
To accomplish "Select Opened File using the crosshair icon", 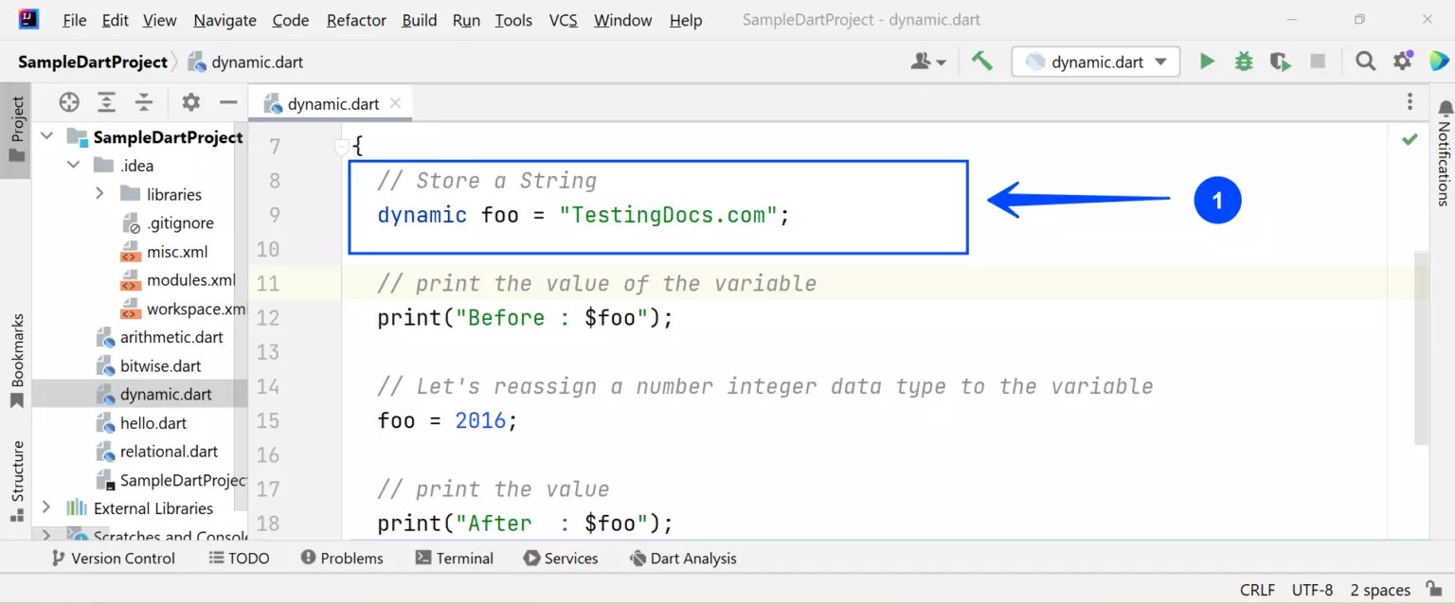I will pos(68,101).
